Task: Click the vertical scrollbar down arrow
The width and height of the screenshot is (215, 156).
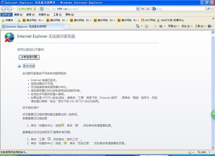Action: tap(213, 148)
